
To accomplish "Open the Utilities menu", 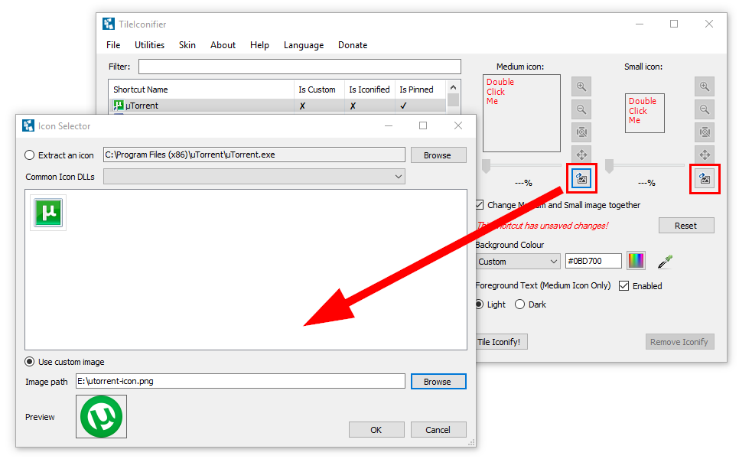I will 149,45.
